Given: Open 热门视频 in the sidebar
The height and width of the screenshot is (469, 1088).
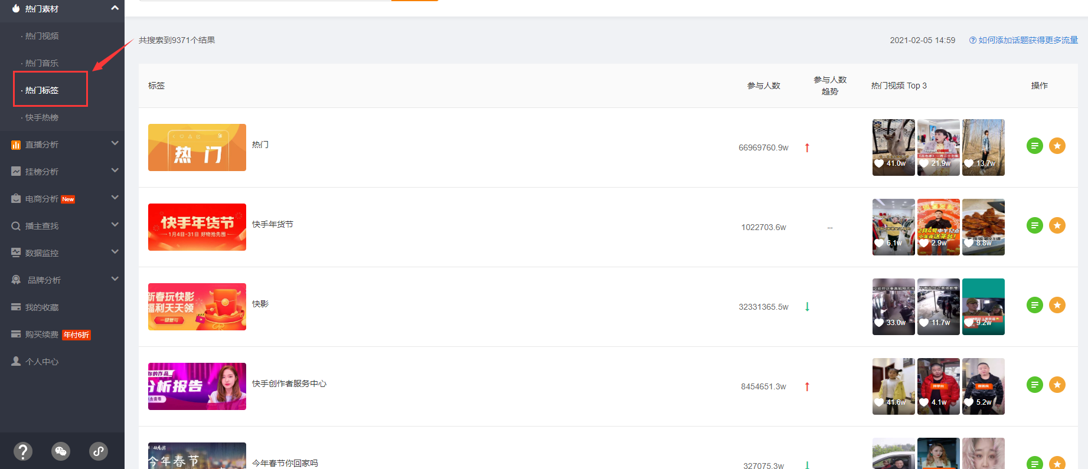Looking at the screenshot, I should [x=42, y=36].
